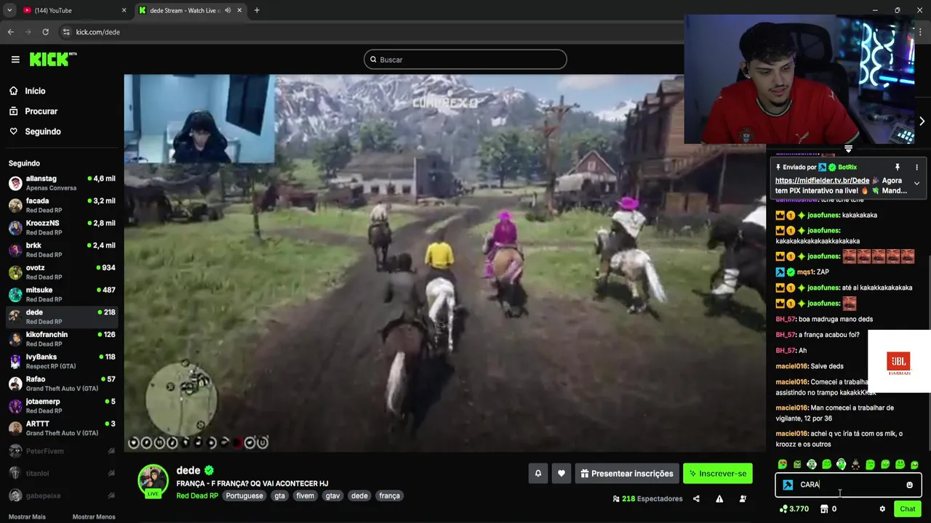Click the report warning triangle icon
The image size is (931, 523).
click(x=719, y=499)
